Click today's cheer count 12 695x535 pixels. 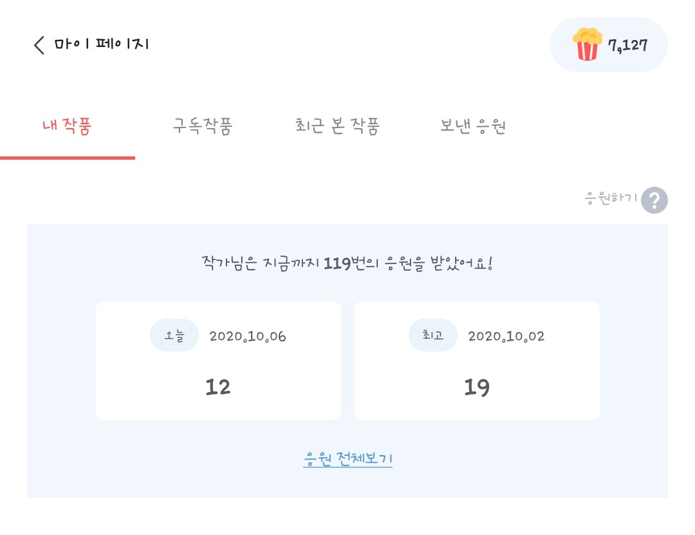coord(218,387)
